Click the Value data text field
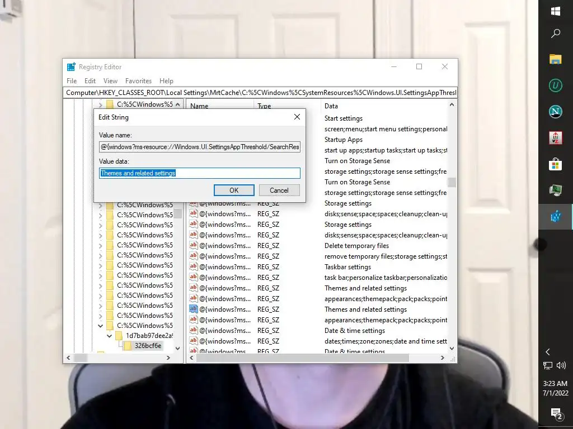Viewport: 573px width, 429px height. click(x=200, y=173)
